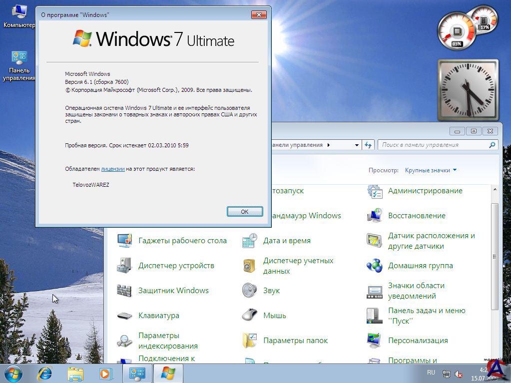Open Клавиатура settings icon
511x383 pixels.
[x=124, y=316]
